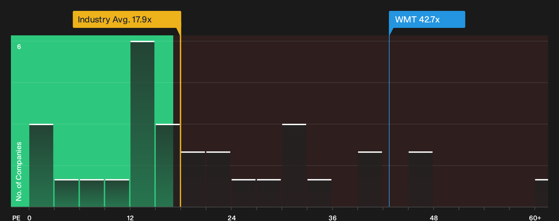Click the bar for the 60+ PE bin
This screenshot has height=221, width=559.
coord(542,193)
